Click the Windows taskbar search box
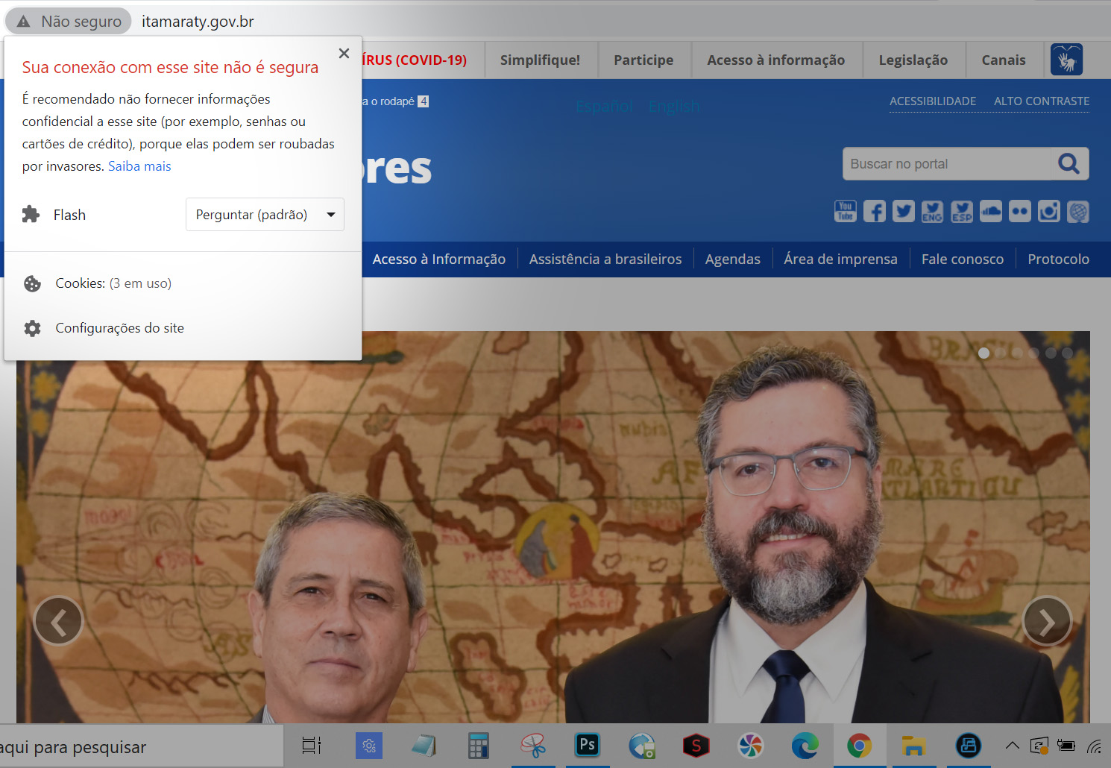 coord(142,747)
